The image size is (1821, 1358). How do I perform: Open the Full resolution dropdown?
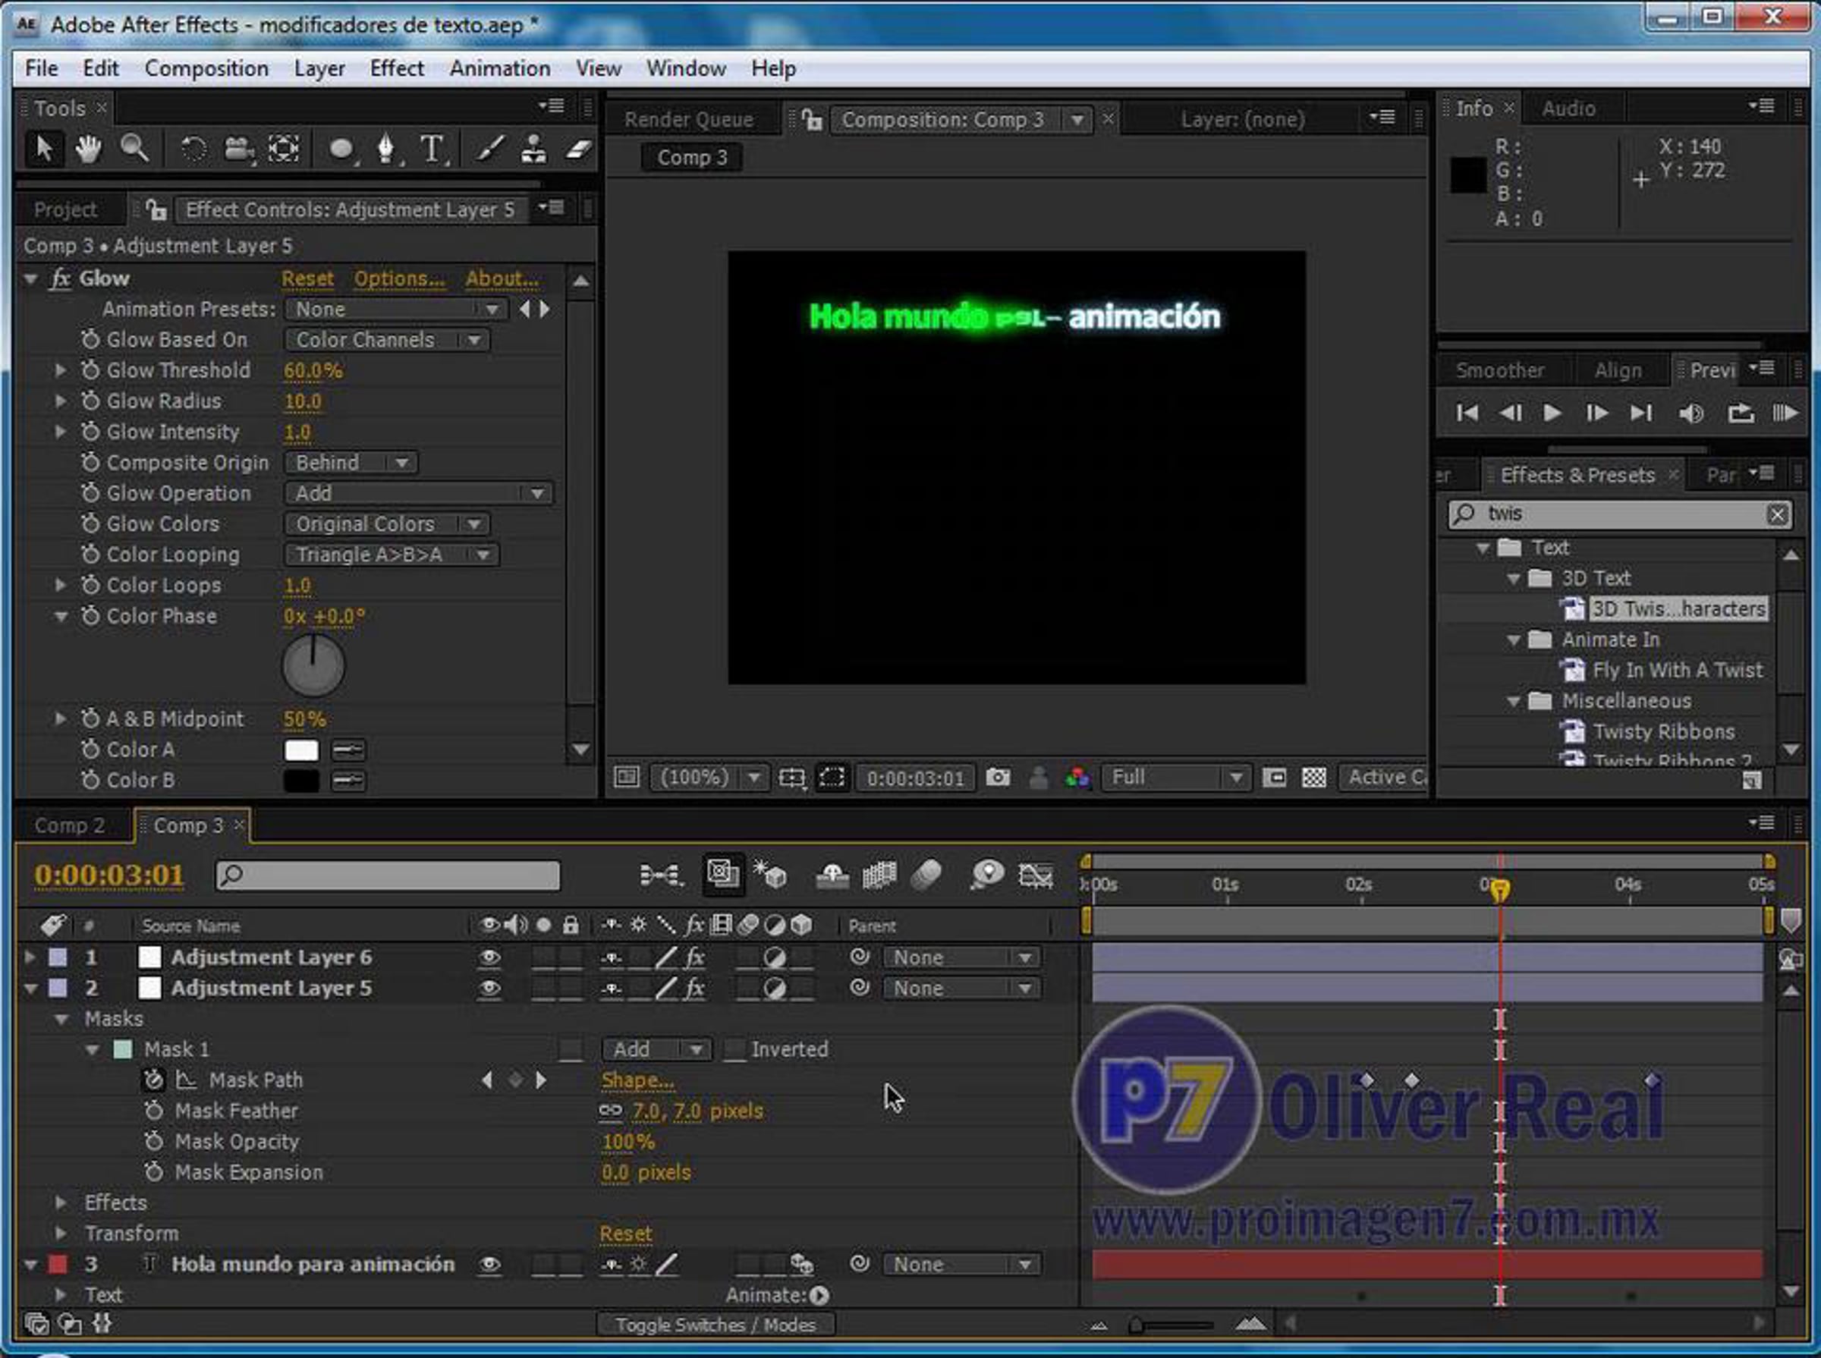click(1175, 778)
